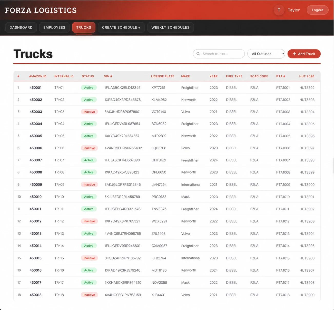334x310 pixels.
Task: Click the Inactive badge for TR-03
Action: [x=89, y=112]
